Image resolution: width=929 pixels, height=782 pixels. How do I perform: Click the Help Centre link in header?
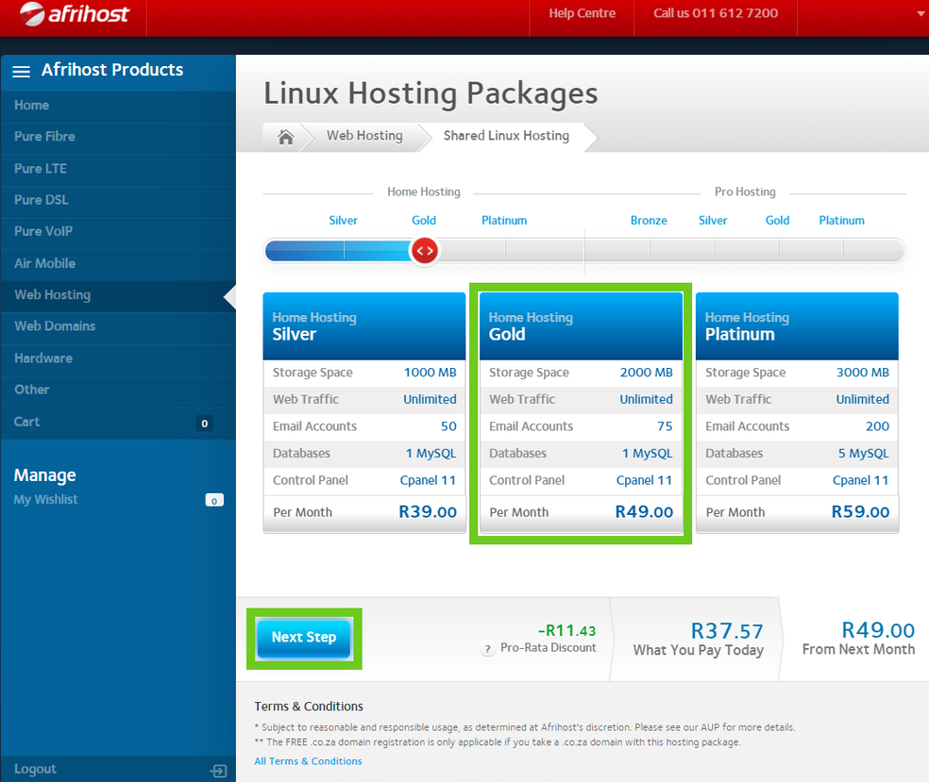582,14
